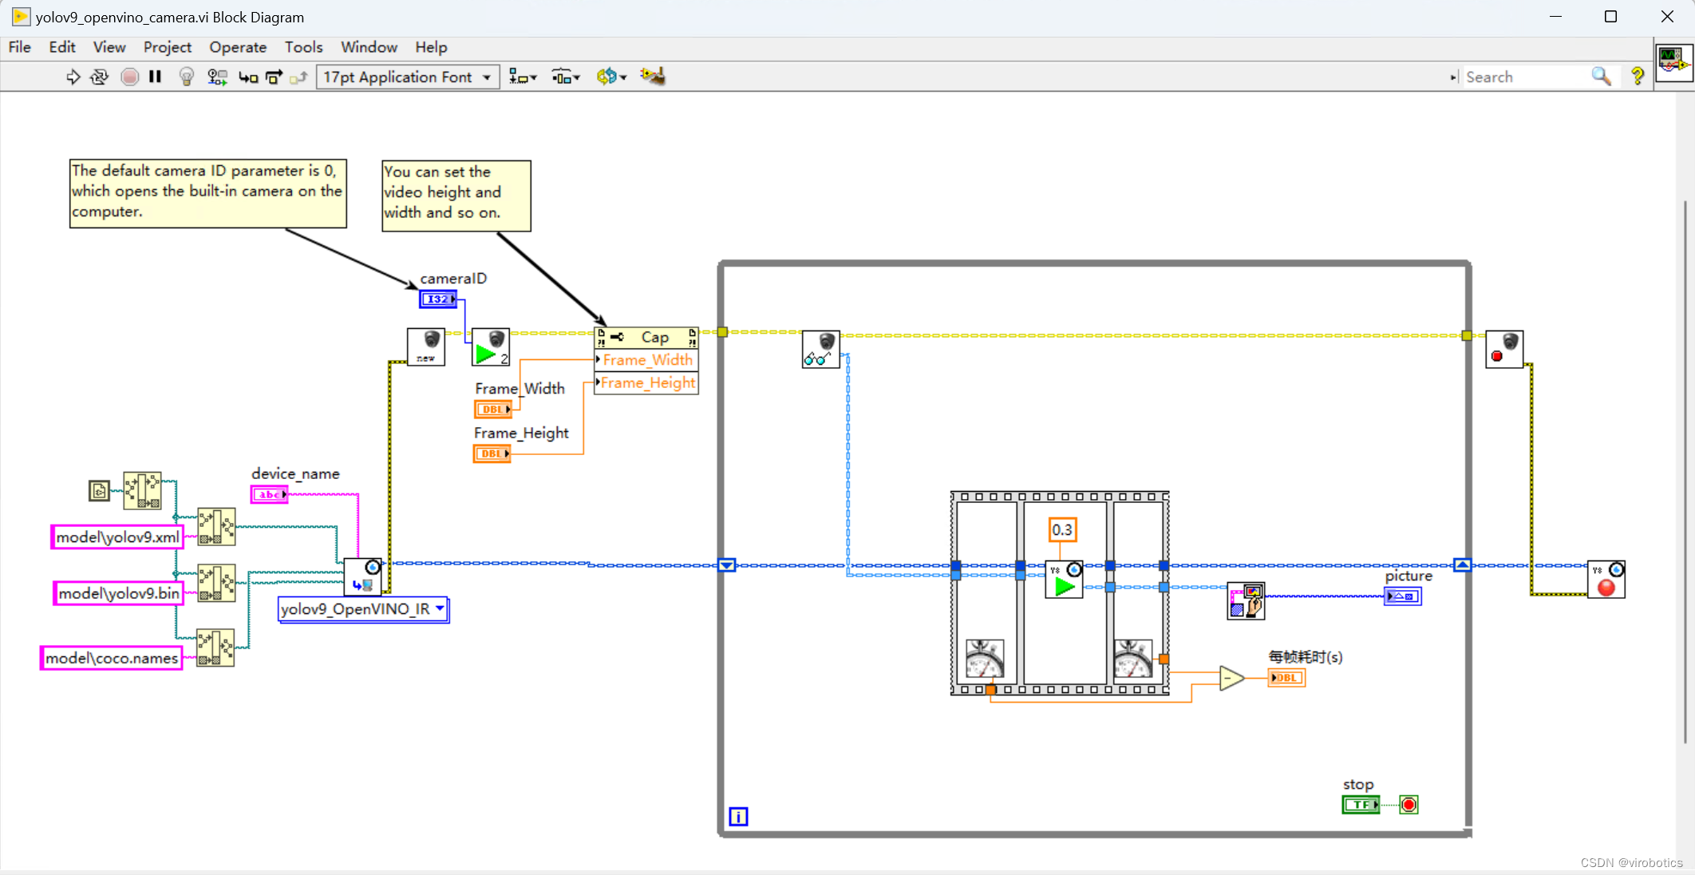Select the Build Path node for yolov9.xml

click(216, 527)
